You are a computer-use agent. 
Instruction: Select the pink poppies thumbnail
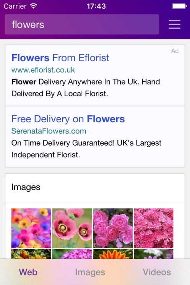(x=72, y=228)
